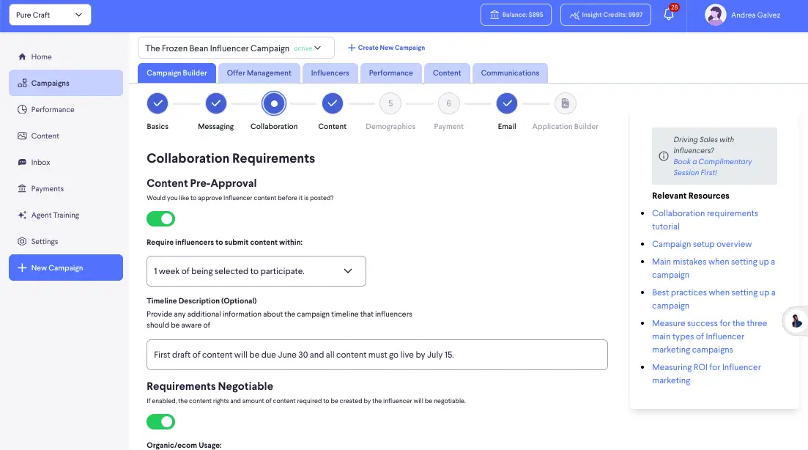
Task: Switch to the Content tab
Action: [447, 73]
